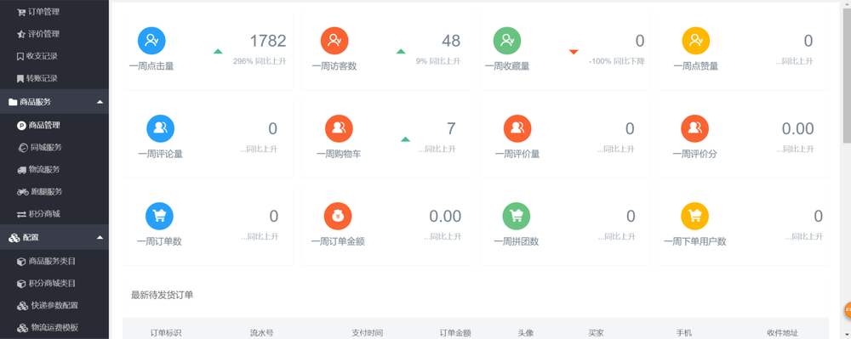Open 物流运费模板 settings
The width and height of the screenshot is (851, 339).
54,328
